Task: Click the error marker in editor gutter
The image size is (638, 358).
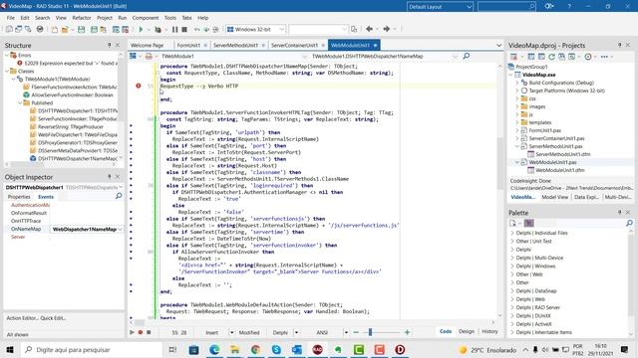Action: coord(139,86)
